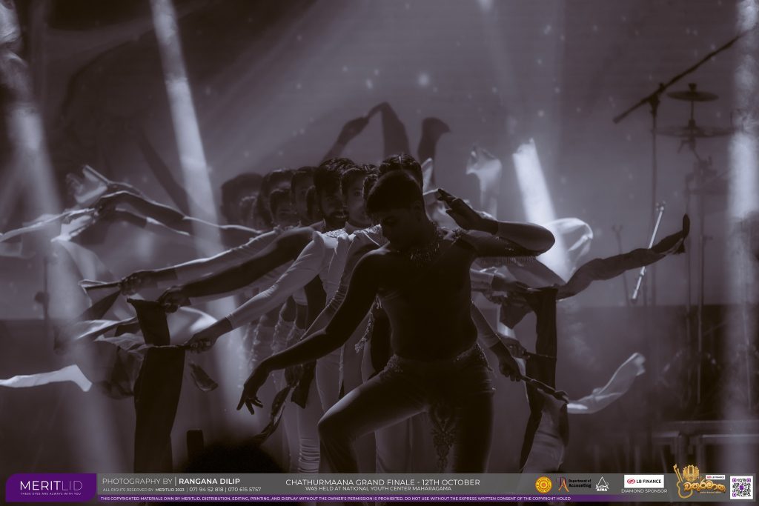Click 'CHATHURMAANA GRAND FINALE - 12TH OCTOBER' title
This screenshot has width=759, height=506.
(x=383, y=482)
